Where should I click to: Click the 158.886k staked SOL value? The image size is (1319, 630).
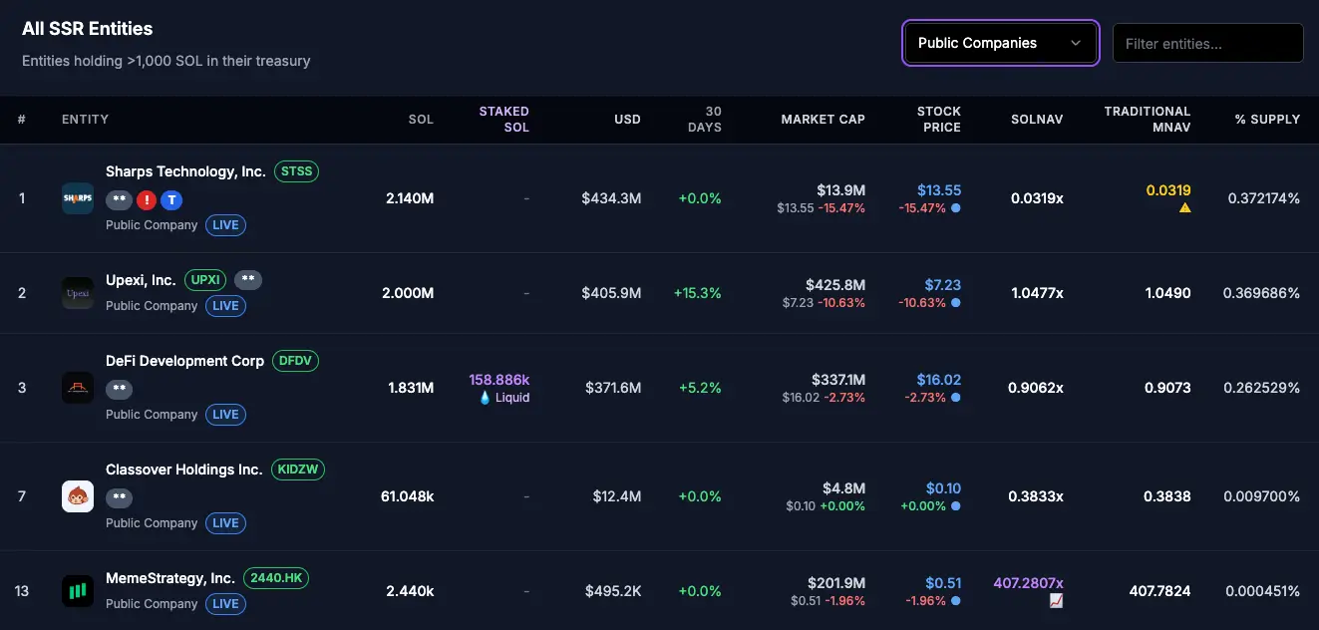[x=499, y=380]
